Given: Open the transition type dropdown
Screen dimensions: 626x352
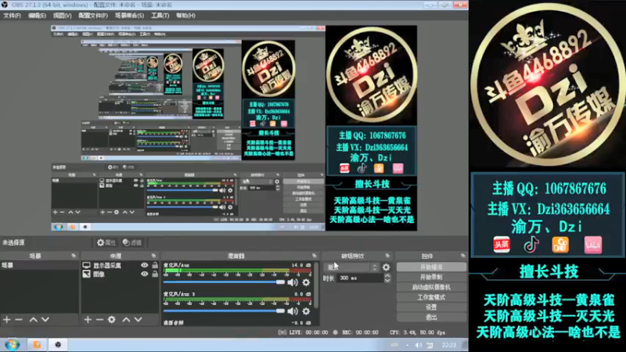Looking at the screenshot, I should [351, 267].
